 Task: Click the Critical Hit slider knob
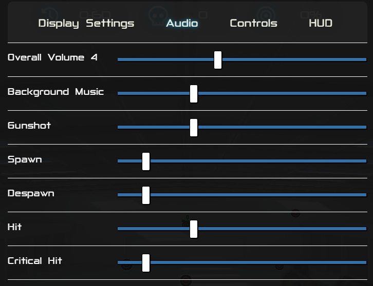(146, 263)
